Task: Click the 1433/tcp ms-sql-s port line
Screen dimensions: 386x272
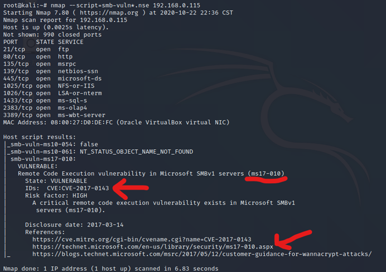Action: 45,101
